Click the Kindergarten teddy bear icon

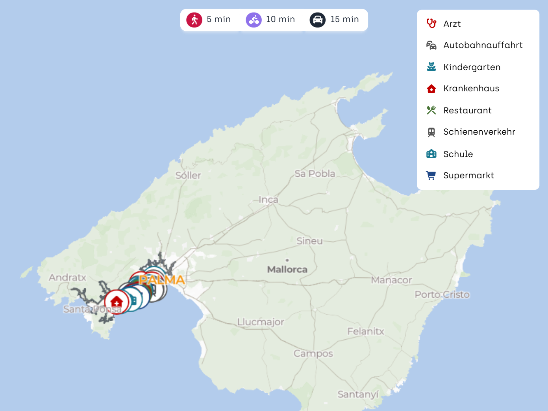[x=431, y=67]
